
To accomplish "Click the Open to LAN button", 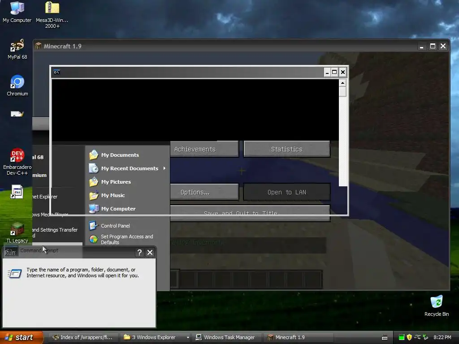I will point(286,192).
